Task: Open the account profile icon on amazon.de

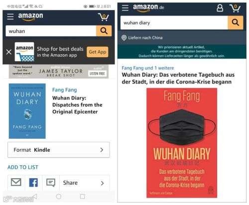Action: [x=220, y=8]
